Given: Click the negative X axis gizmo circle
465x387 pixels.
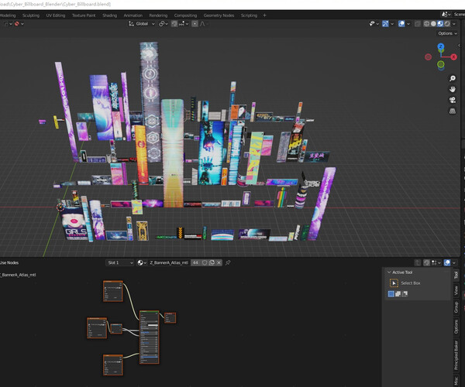Looking at the screenshot, I should point(429,57).
